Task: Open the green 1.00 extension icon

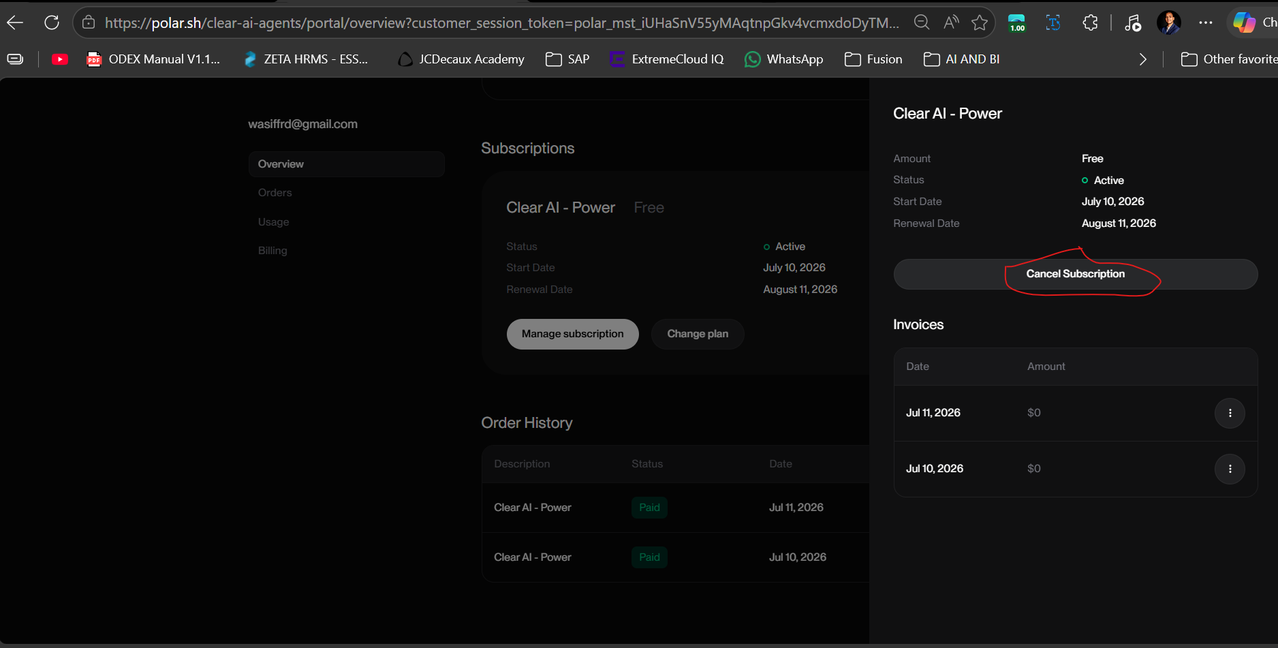Action: 1017,23
